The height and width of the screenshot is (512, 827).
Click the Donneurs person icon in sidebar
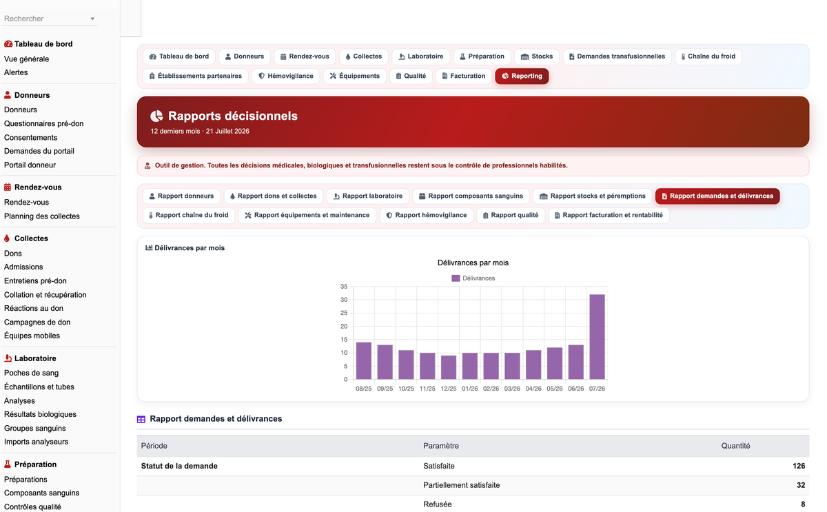[8, 95]
